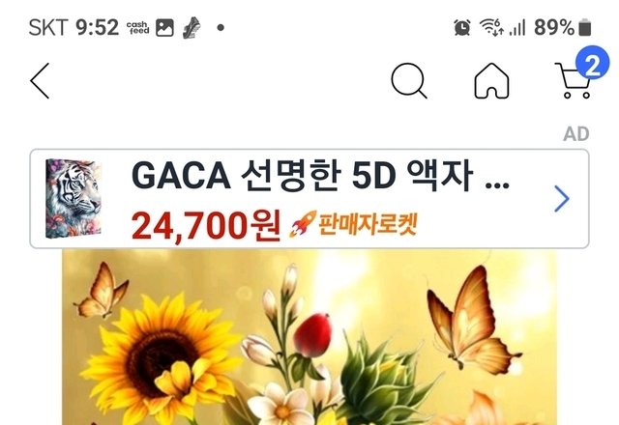Screen dimensions: 619x425
Task: Open the sunflower product image
Action: coord(309,337)
